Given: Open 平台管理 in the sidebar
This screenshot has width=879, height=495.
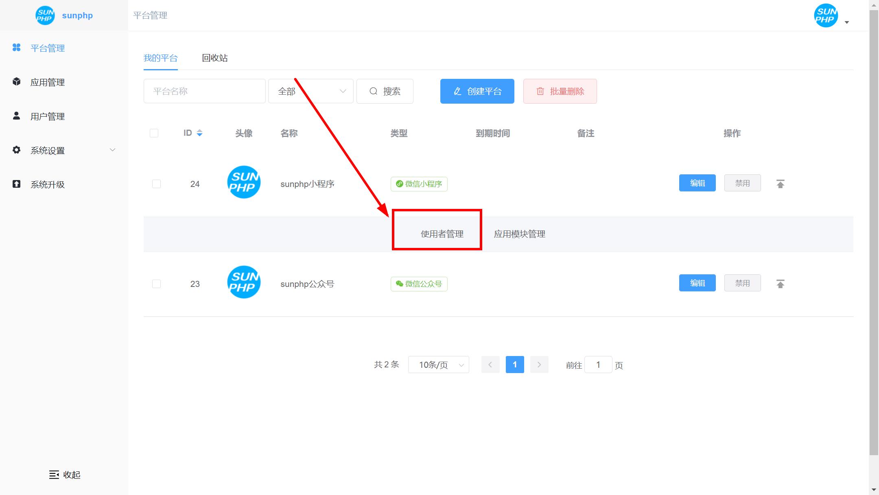Looking at the screenshot, I should [48, 48].
